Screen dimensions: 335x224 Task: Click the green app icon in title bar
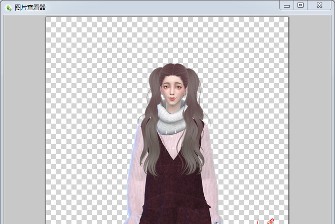8,8
